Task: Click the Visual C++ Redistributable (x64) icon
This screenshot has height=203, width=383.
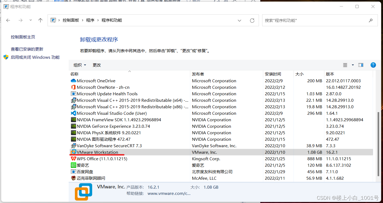Action: pos(73,100)
